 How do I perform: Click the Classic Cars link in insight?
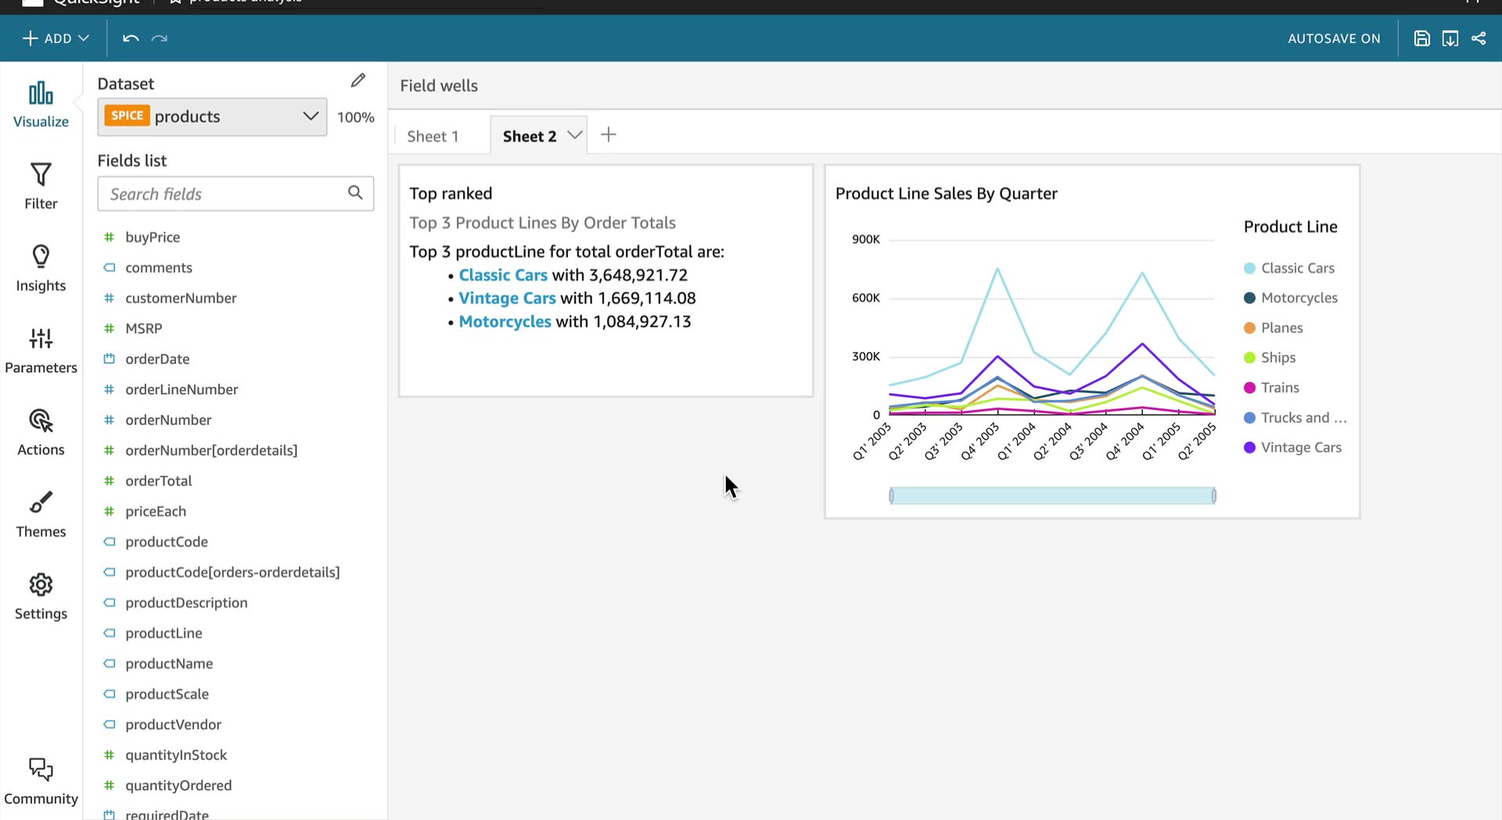[503, 275]
